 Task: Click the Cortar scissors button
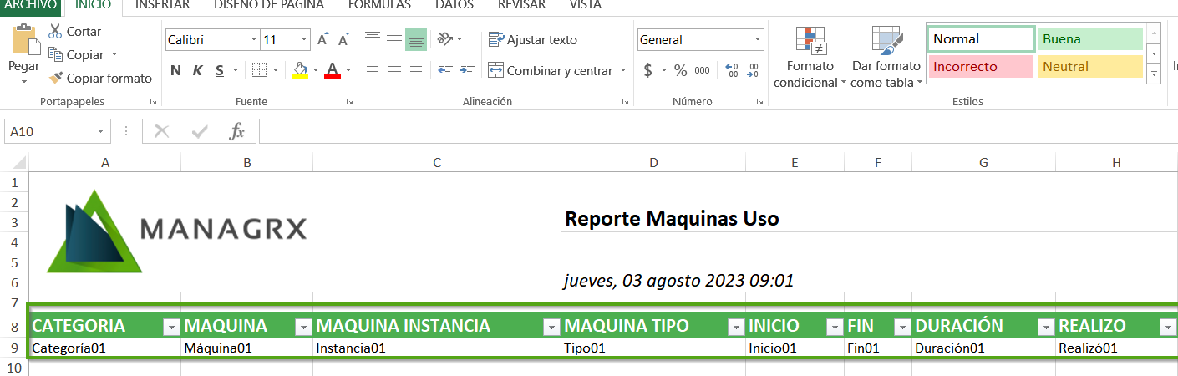pos(74,31)
